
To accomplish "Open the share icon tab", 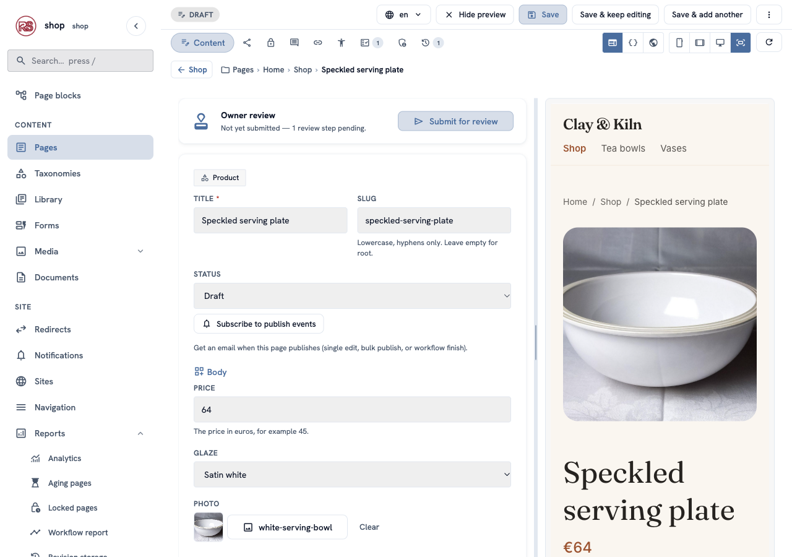I will click(247, 43).
